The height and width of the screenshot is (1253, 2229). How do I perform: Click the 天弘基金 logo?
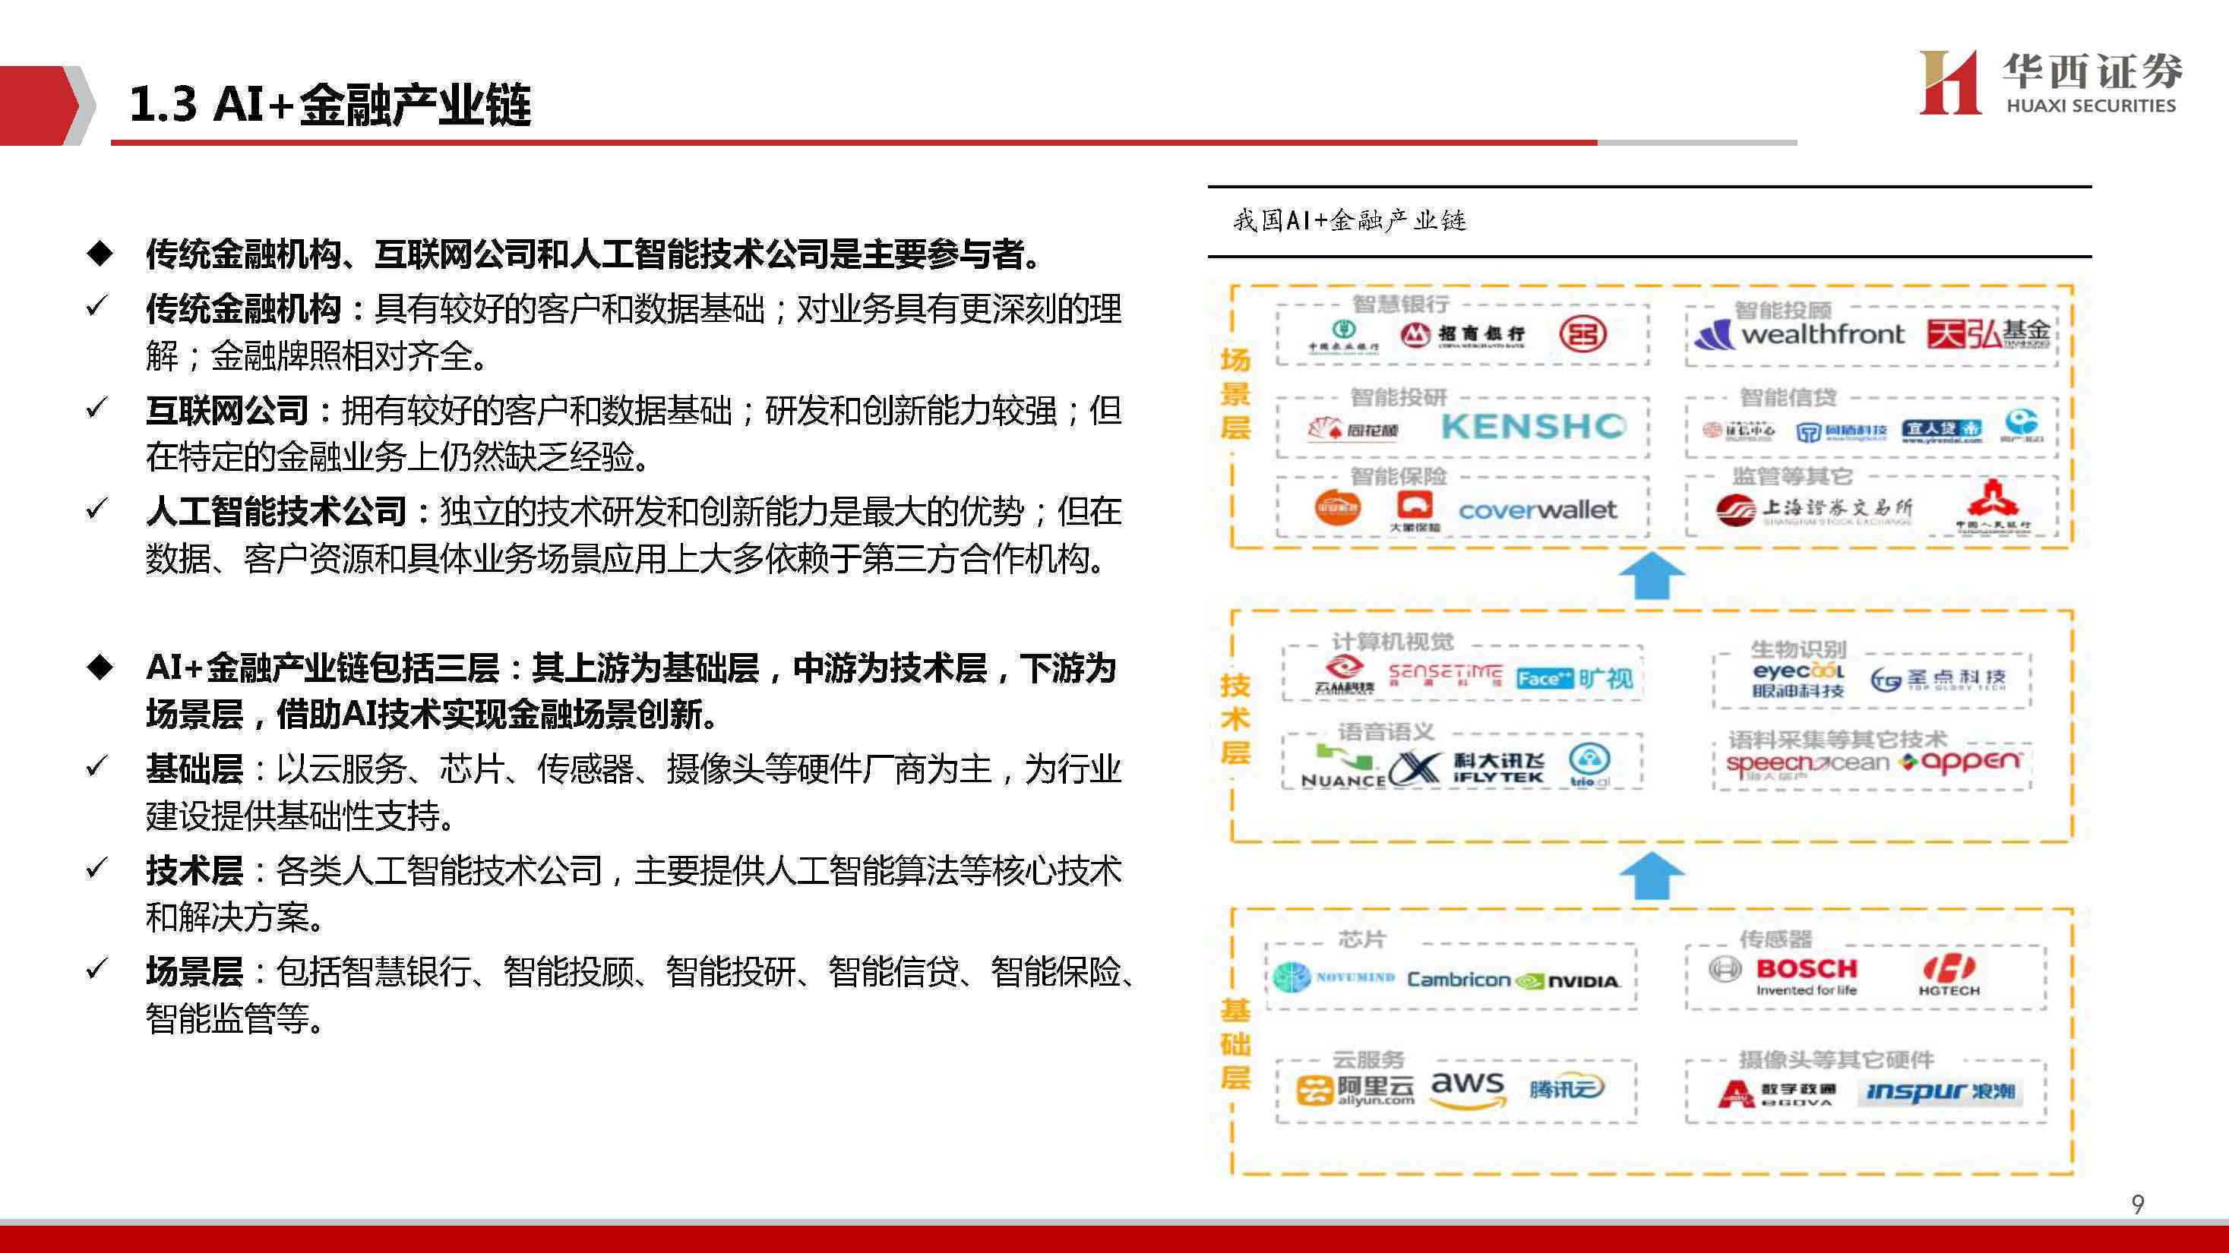pos(1988,333)
